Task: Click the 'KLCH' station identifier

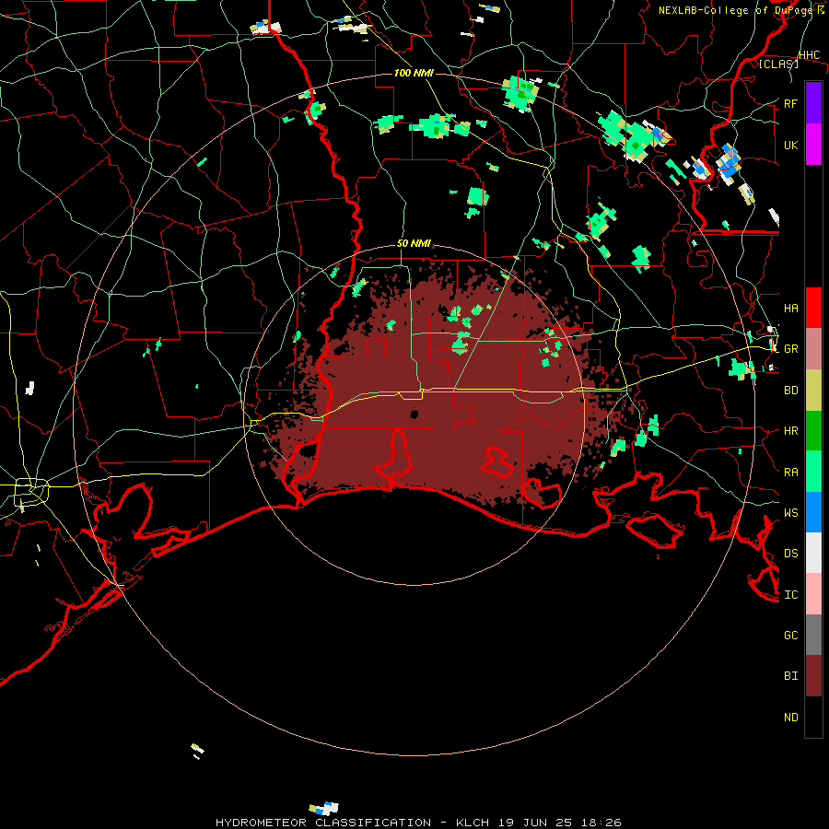Action: [473, 823]
